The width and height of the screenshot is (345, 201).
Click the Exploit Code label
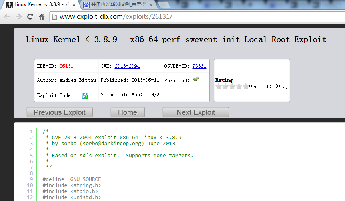pos(55,95)
